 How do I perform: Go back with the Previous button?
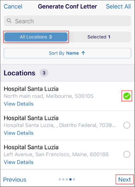(15, 179)
